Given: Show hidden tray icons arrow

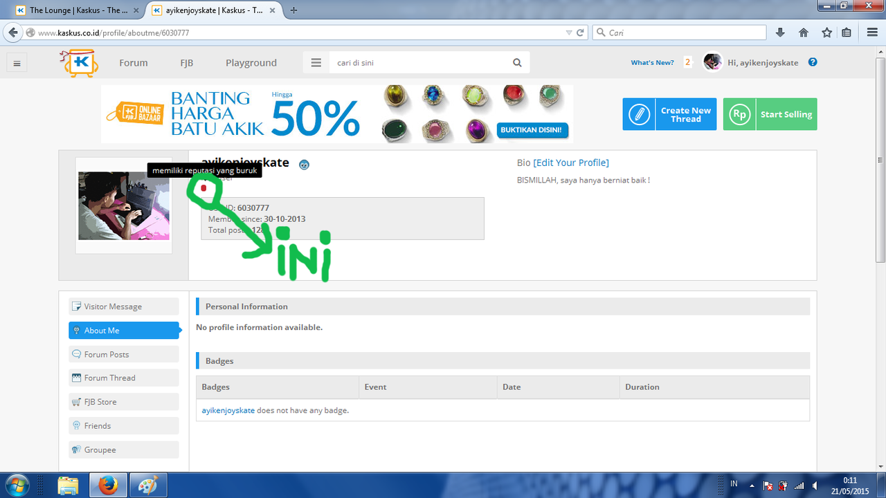Looking at the screenshot, I should tap(752, 486).
